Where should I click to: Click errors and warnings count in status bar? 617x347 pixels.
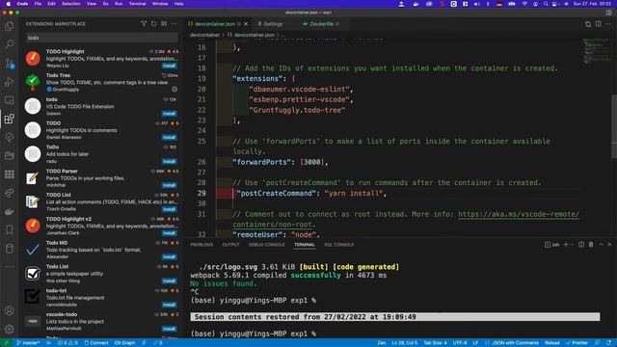click(x=67, y=343)
